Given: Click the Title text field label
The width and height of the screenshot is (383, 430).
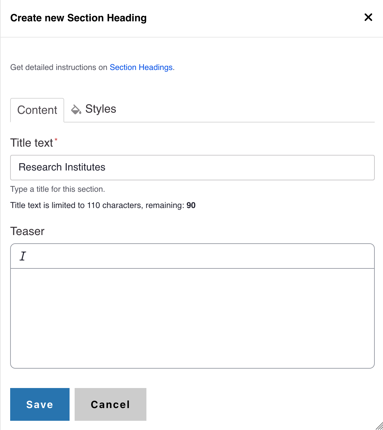Looking at the screenshot, I should tap(31, 143).
